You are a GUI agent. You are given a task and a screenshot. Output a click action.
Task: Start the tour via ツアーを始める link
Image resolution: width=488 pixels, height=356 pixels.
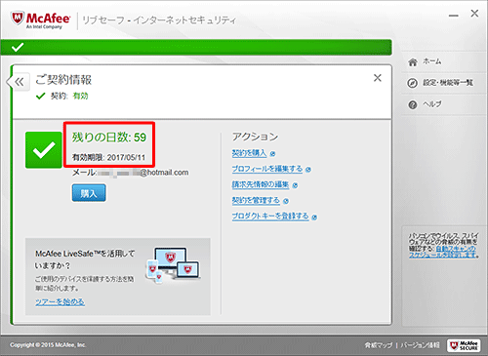click(60, 302)
